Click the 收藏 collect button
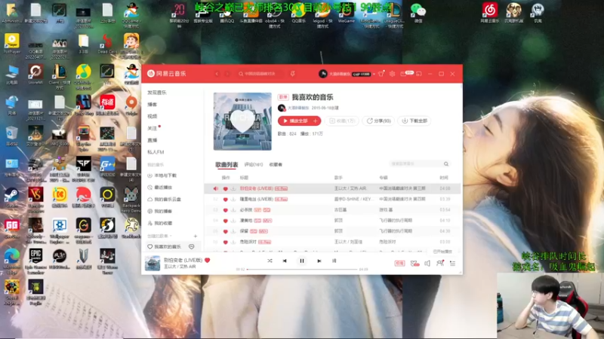The height and width of the screenshot is (339, 604). [x=342, y=121]
